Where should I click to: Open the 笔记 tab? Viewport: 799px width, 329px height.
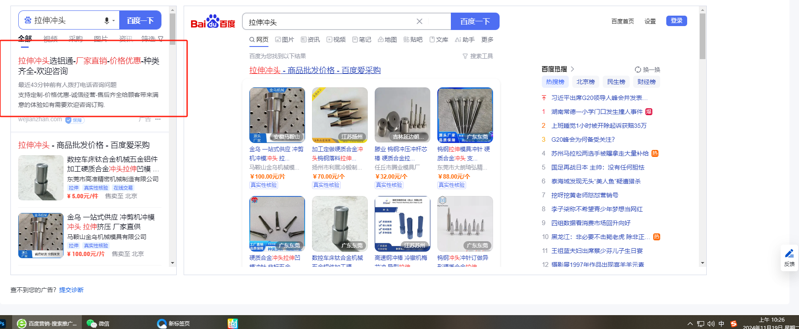click(362, 40)
